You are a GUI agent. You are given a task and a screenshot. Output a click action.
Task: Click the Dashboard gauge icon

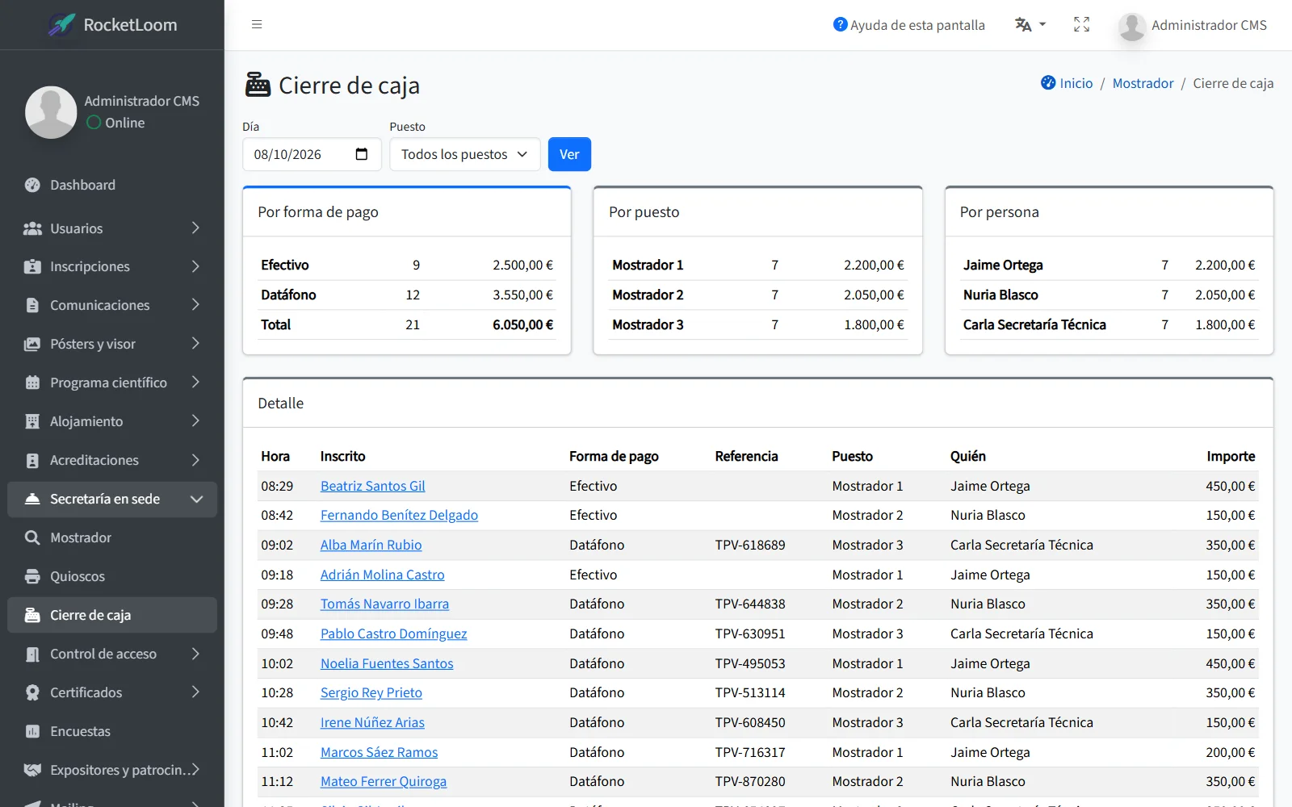click(32, 185)
